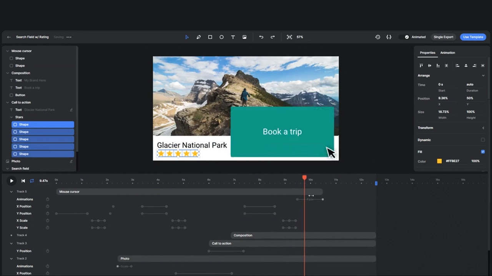
Task: Redo the last action
Action: [273, 37]
